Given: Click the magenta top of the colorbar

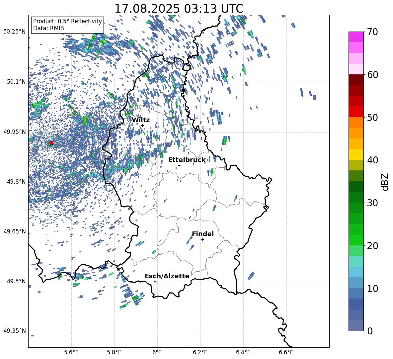Looking at the screenshot, I should [356, 37].
